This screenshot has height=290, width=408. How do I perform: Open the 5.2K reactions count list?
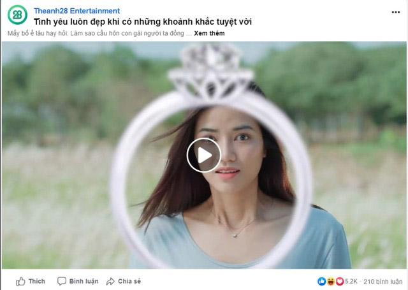[x=352, y=281]
